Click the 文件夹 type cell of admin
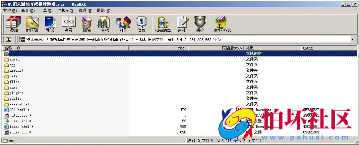The width and height of the screenshot is (359, 145). click(252, 59)
